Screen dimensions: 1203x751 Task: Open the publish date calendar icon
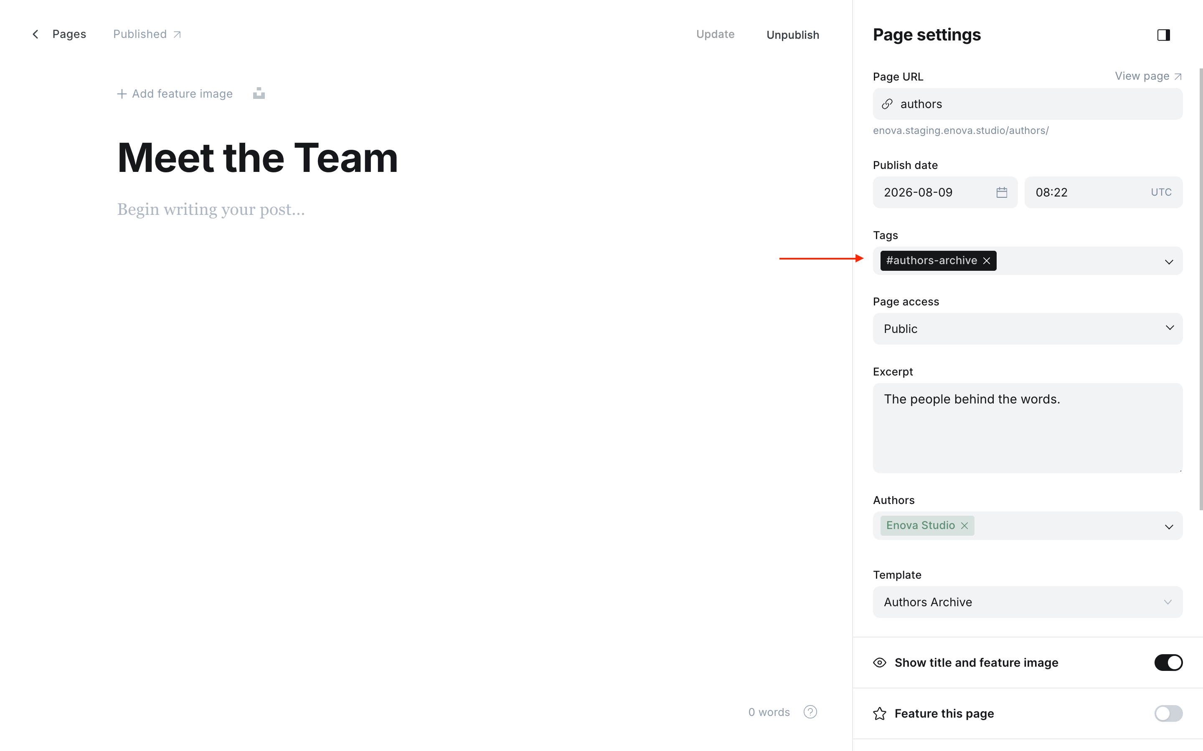[x=1002, y=192]
